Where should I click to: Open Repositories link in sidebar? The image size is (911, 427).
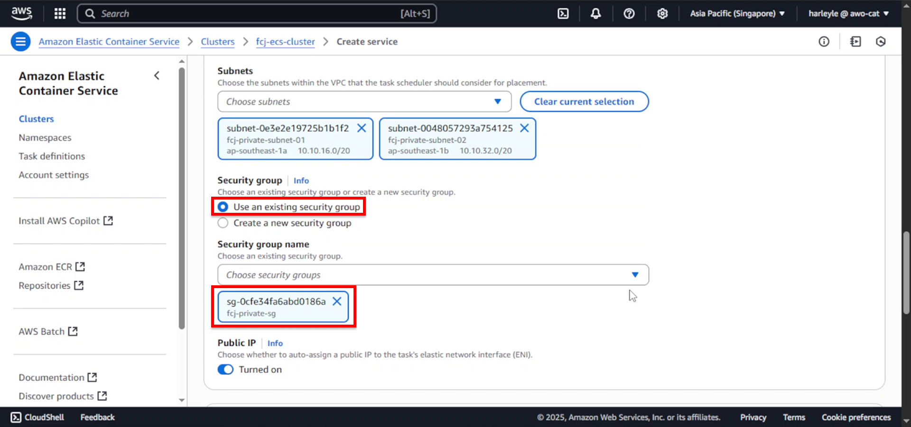click(x=45, y=286)
